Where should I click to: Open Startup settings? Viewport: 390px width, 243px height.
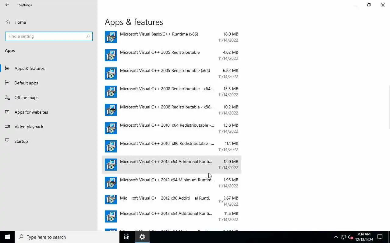point(48,141)
